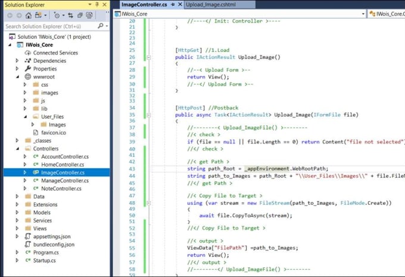Click on _appEnvironment in line 43
The width and height of the screenshot is (405, 277).
click(267, 168)
